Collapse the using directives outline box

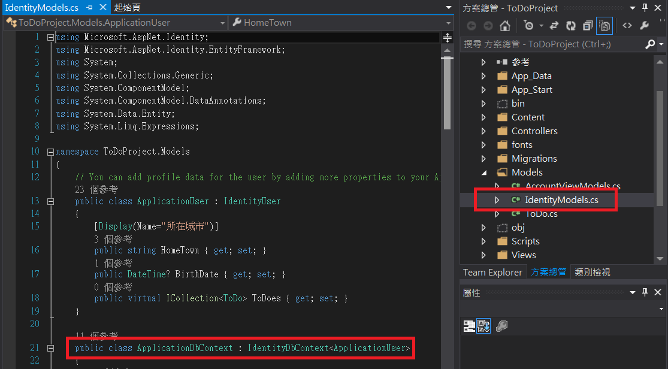(50, 38)
